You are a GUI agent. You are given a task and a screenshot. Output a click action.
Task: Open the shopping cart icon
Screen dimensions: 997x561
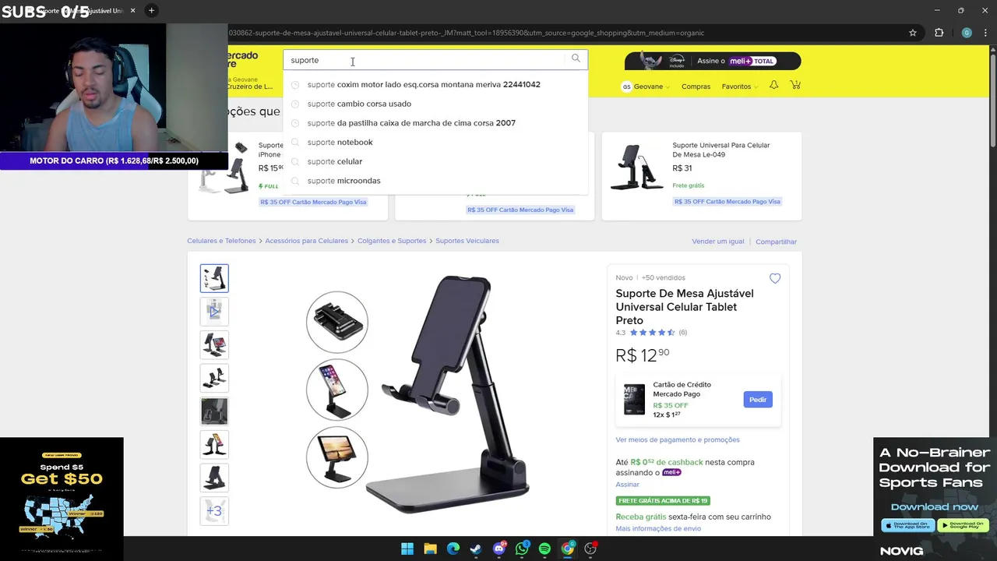click(x=795, y=85)
